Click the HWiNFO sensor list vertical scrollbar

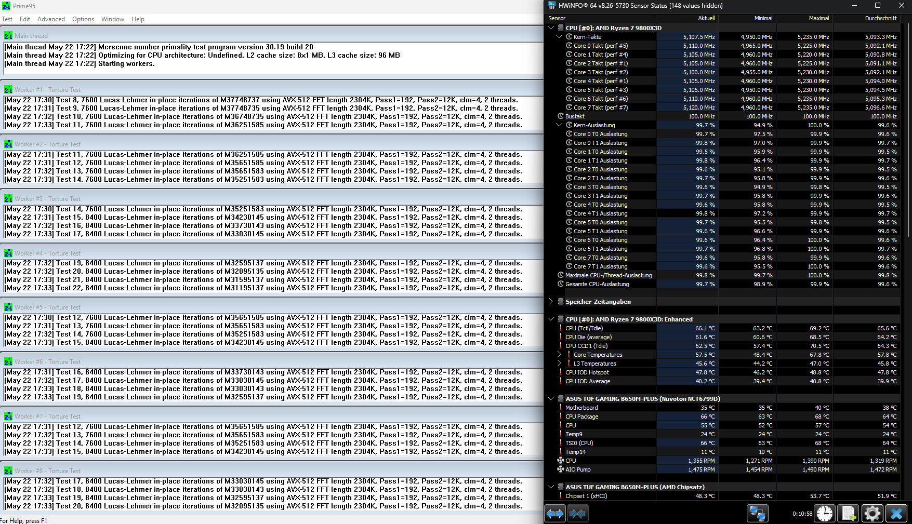tap(908, 130)
